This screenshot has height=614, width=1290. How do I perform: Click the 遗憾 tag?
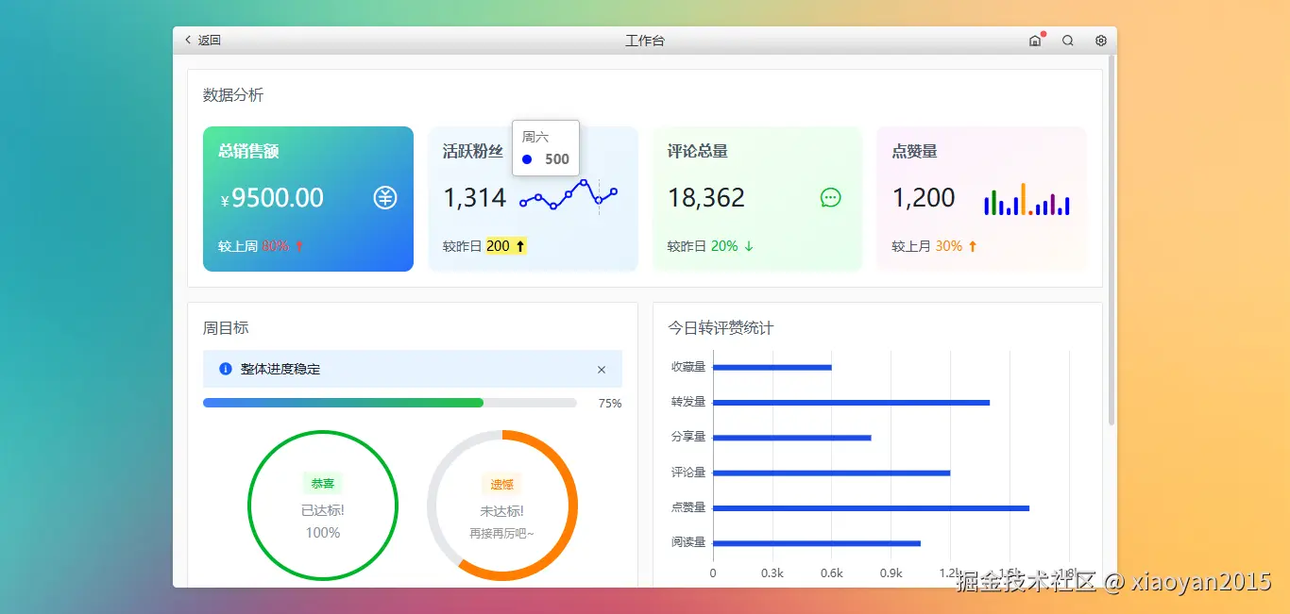(x=502, y=485)
